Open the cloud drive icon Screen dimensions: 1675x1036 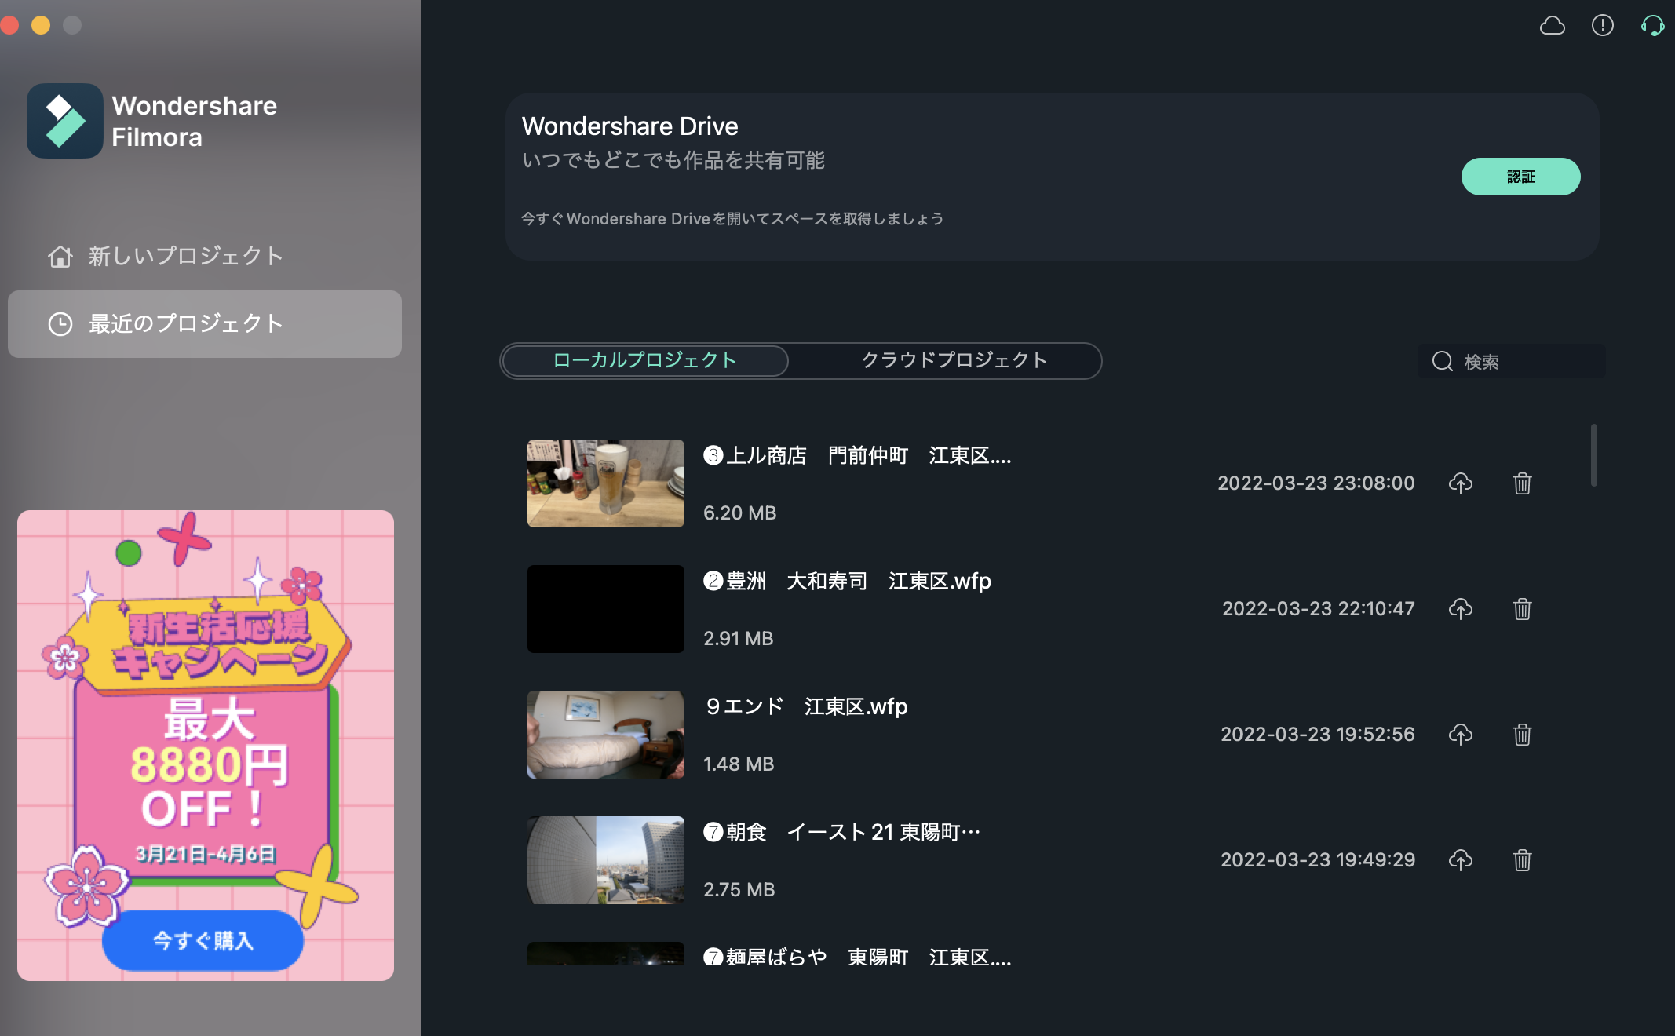coord(1552,26)
